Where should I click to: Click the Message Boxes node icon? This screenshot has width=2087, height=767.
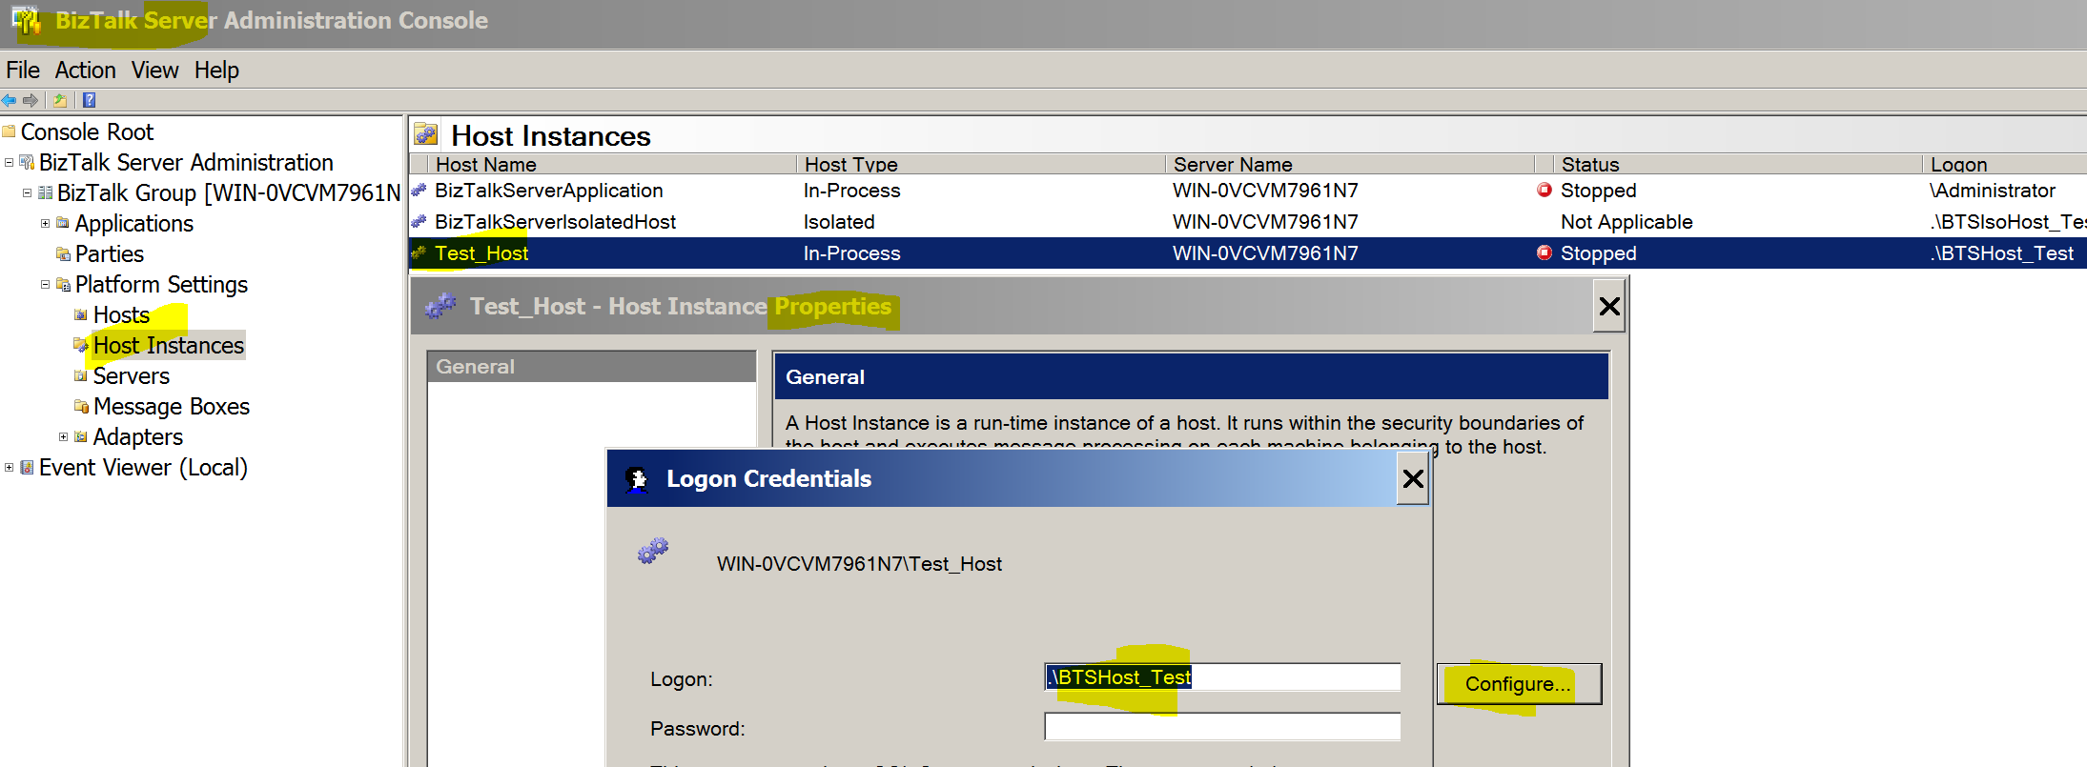click(x=81, y=406)
